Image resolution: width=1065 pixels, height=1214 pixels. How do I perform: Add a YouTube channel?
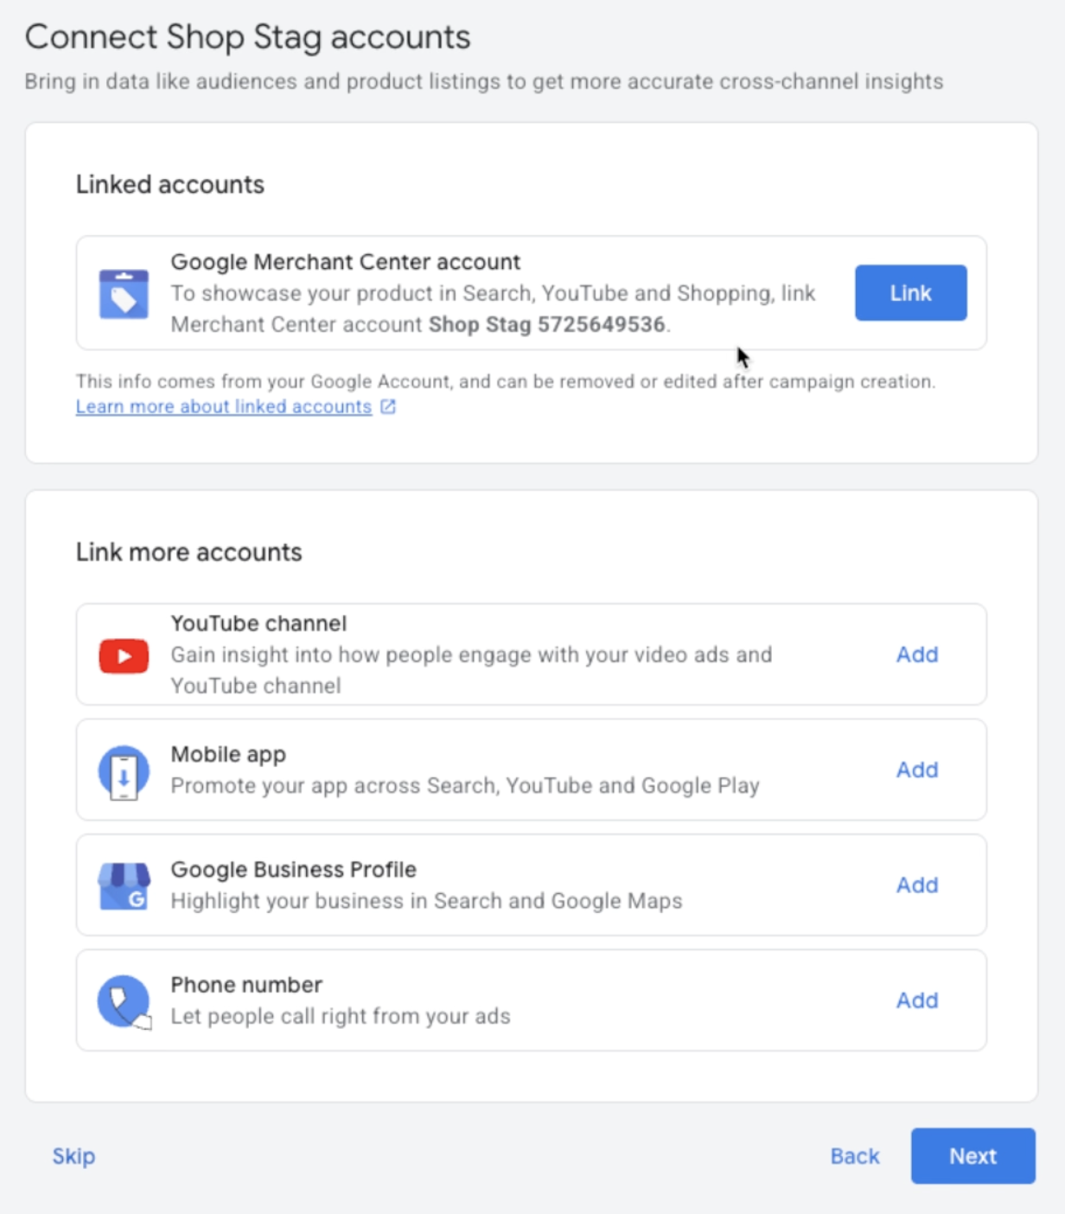[x=917, y=655]
